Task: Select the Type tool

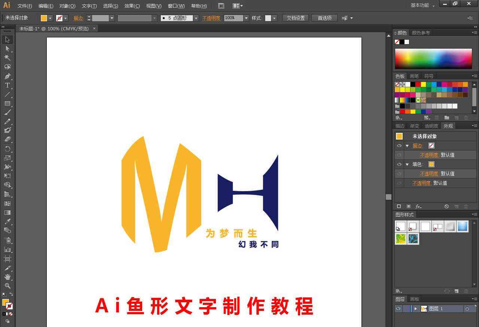Action: [7, 85]
